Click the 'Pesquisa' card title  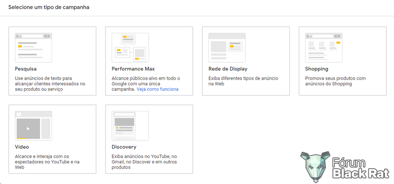(26, 69)
